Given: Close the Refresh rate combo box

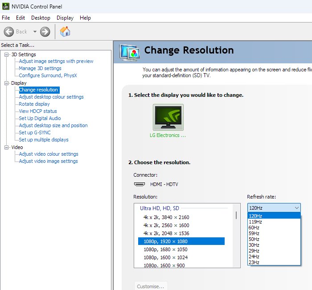Looking at the screenshot, I should tap(274, 208).
